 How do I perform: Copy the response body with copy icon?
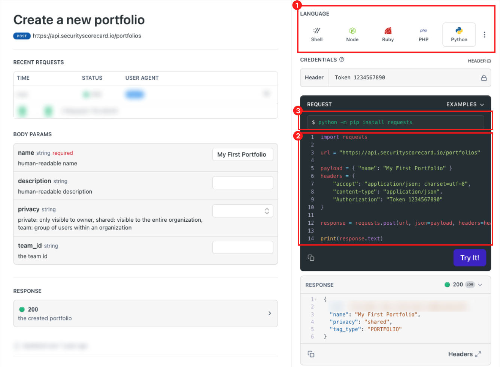point(311,354)
